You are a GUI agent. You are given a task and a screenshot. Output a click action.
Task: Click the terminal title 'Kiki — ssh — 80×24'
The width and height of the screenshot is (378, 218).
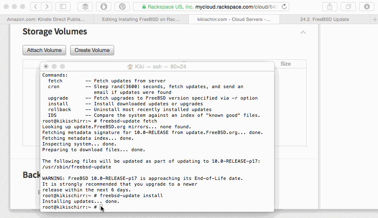click(160, 67)
